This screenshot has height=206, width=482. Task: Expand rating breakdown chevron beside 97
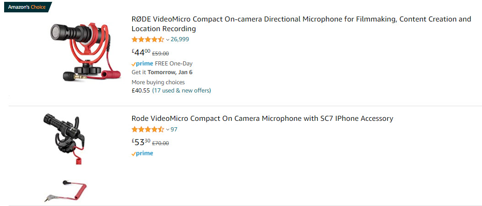click(168, 130)
